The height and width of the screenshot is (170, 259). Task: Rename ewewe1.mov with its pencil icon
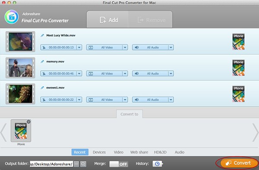(x=42, y=88)
